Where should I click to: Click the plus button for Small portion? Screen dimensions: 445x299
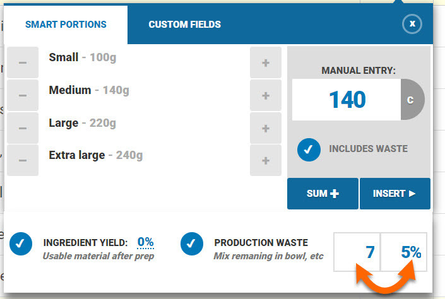(x=266, y=62)
